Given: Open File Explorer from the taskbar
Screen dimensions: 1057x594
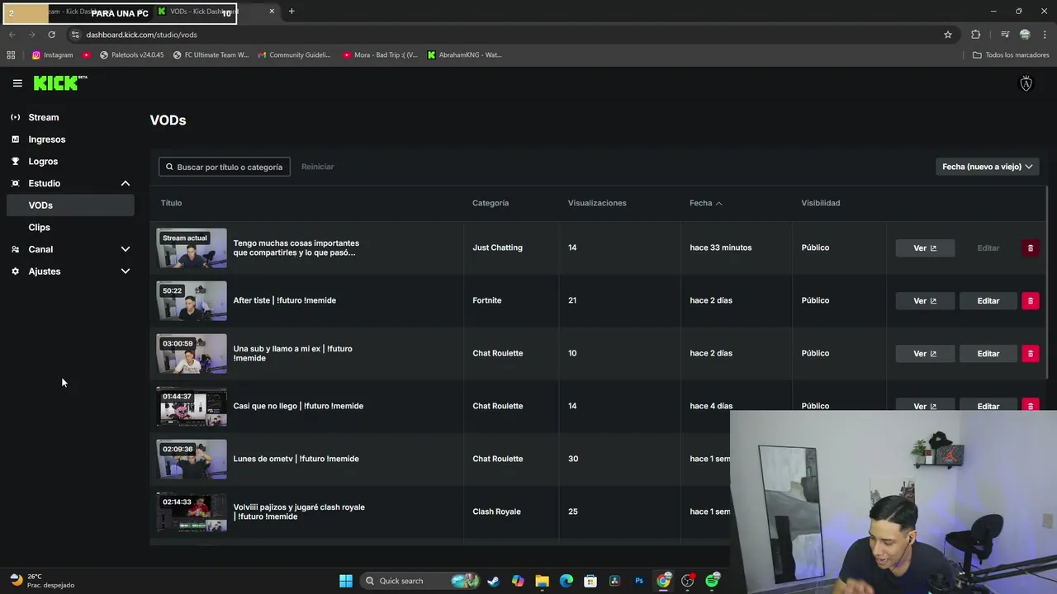Looking at the screenshot, I should point(542,581).
